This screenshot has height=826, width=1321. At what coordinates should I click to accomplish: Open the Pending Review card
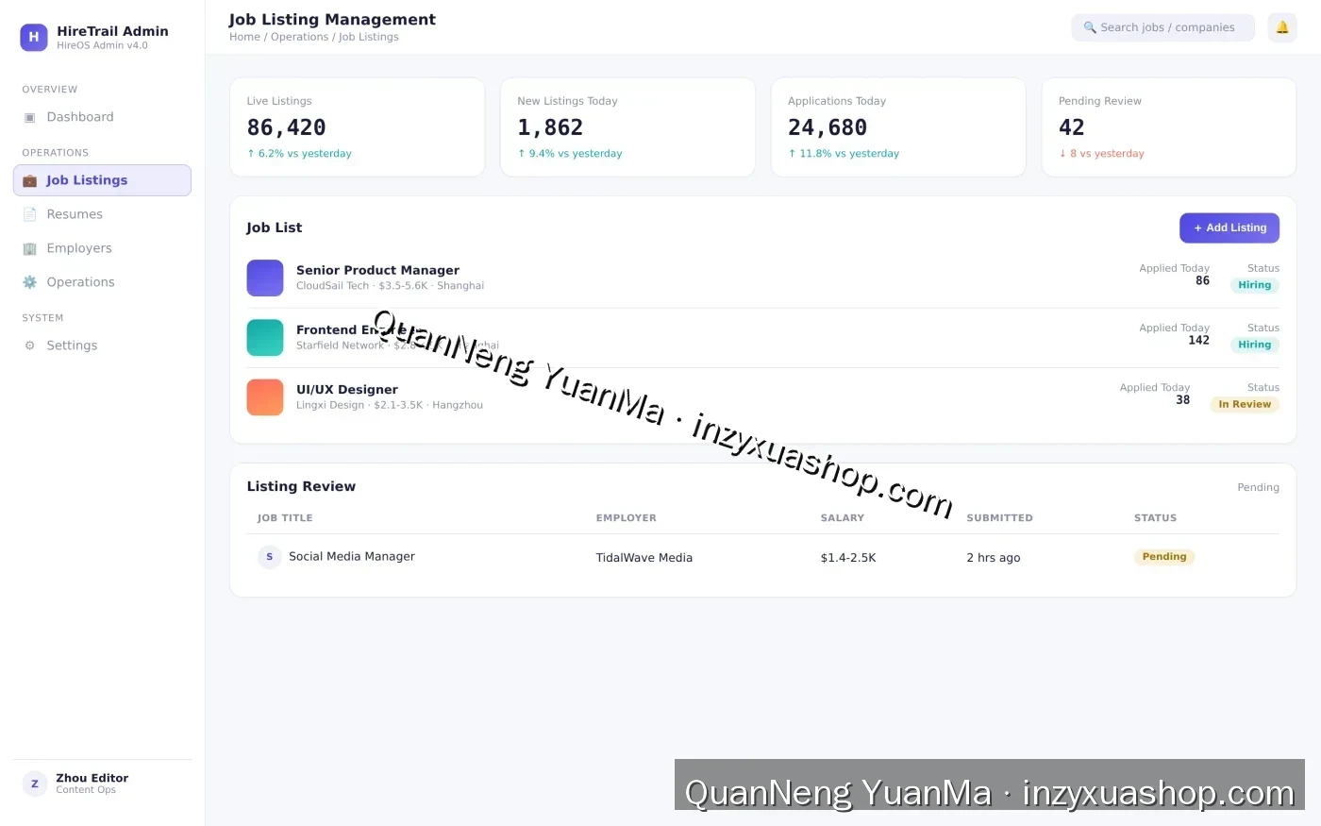pyautogui.click(x=1169, y=127)
